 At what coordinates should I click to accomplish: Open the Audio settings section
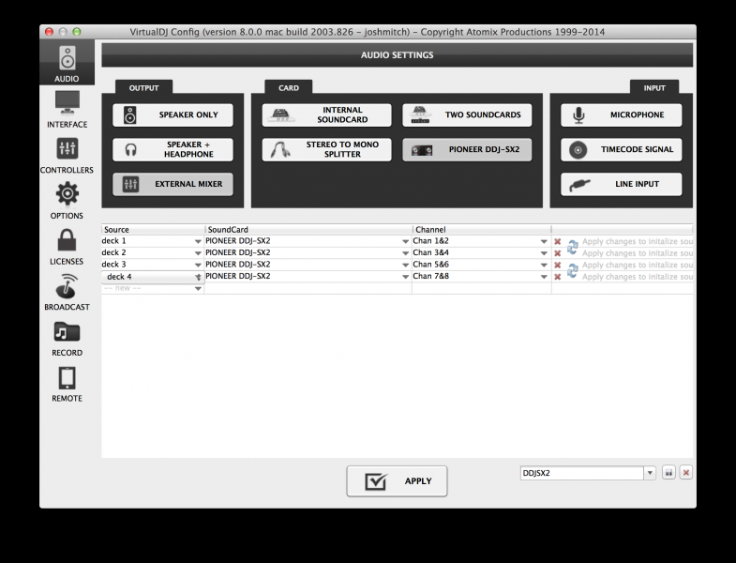(x=67, y=63)
